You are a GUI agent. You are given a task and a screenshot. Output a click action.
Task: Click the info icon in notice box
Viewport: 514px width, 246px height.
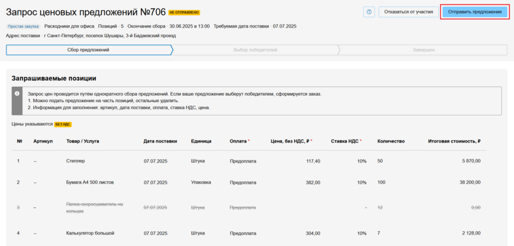click(x=17, y=93)
